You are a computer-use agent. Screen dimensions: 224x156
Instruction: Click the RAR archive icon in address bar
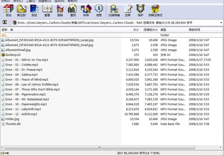pyautogui.click(x=15, y=22)
